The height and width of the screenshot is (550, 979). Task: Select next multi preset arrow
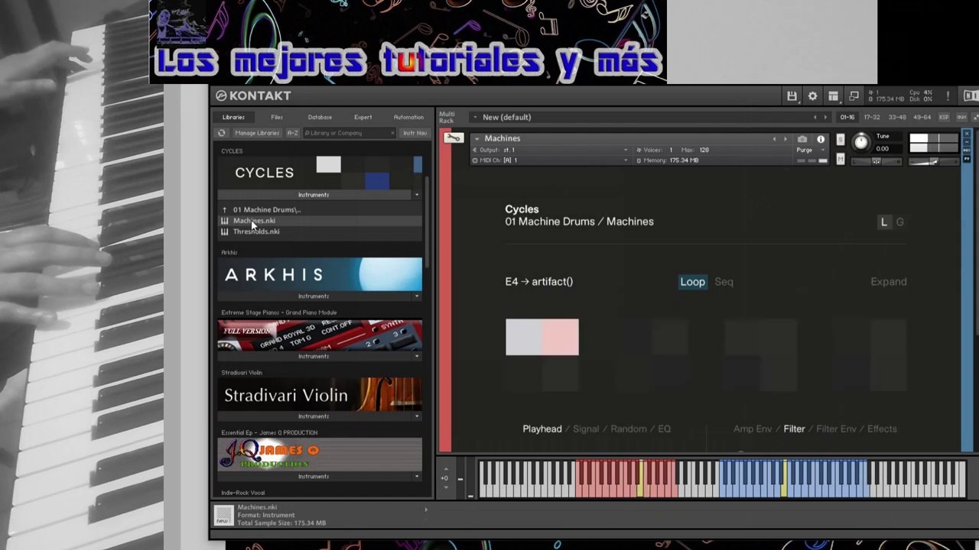825,117
